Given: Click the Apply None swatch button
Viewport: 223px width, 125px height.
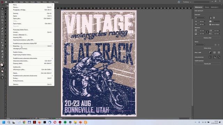Looking at the screenshot, I should 2,71.
